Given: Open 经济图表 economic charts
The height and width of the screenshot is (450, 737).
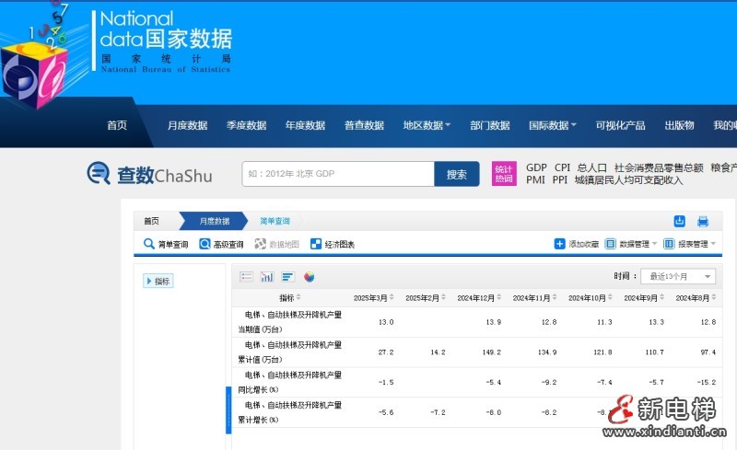Looking at the screenshot, I should tap(332, 244).
